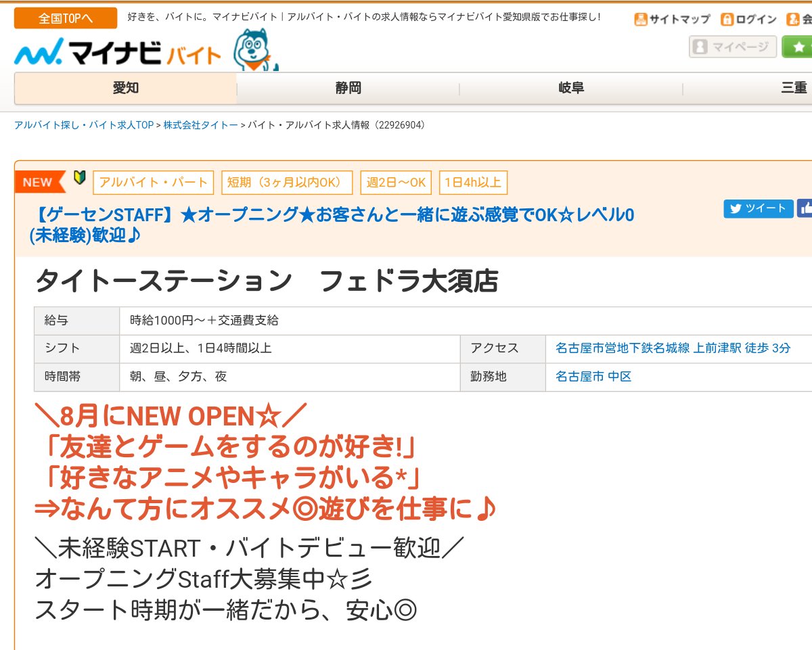Open 名古屋市 中区 location link
The width and height of the screenshot is (812, 650).
pyautogui.click(x=593, y=377)
